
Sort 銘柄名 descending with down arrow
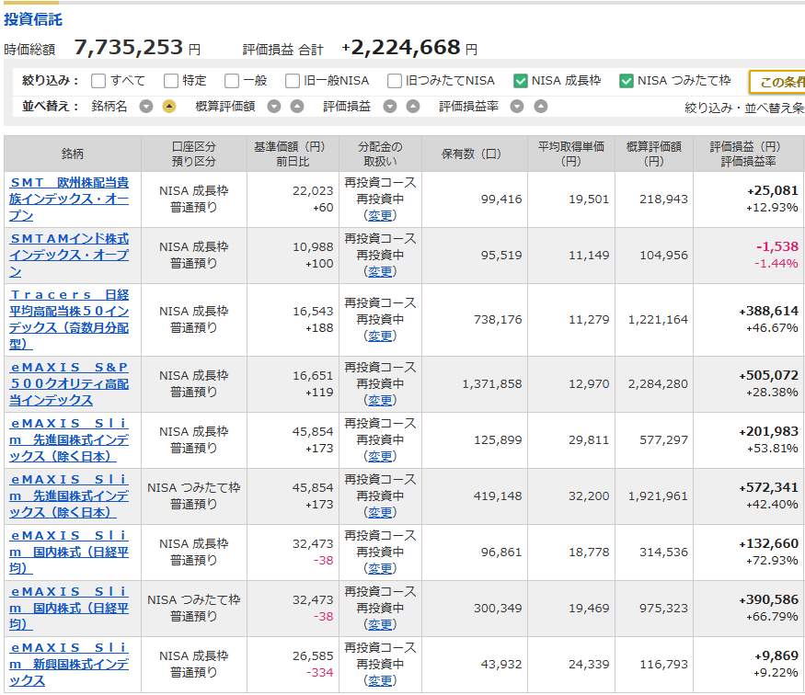pos(146,107)
